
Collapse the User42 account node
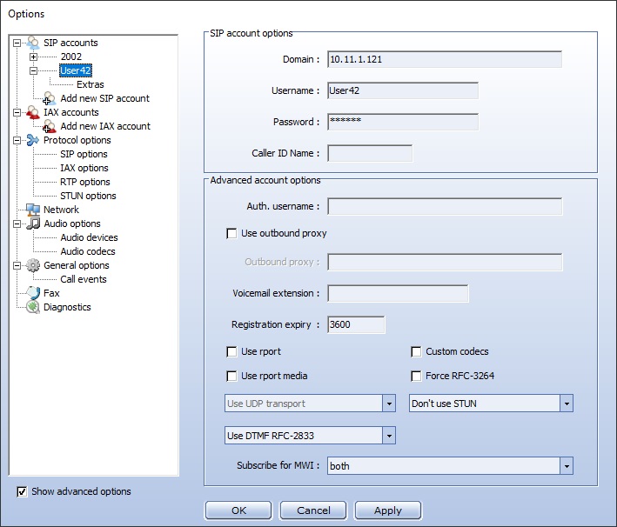coord(33,70)
